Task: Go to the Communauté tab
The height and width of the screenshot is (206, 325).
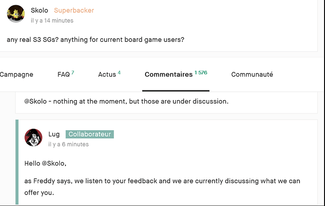Action: 252,74
